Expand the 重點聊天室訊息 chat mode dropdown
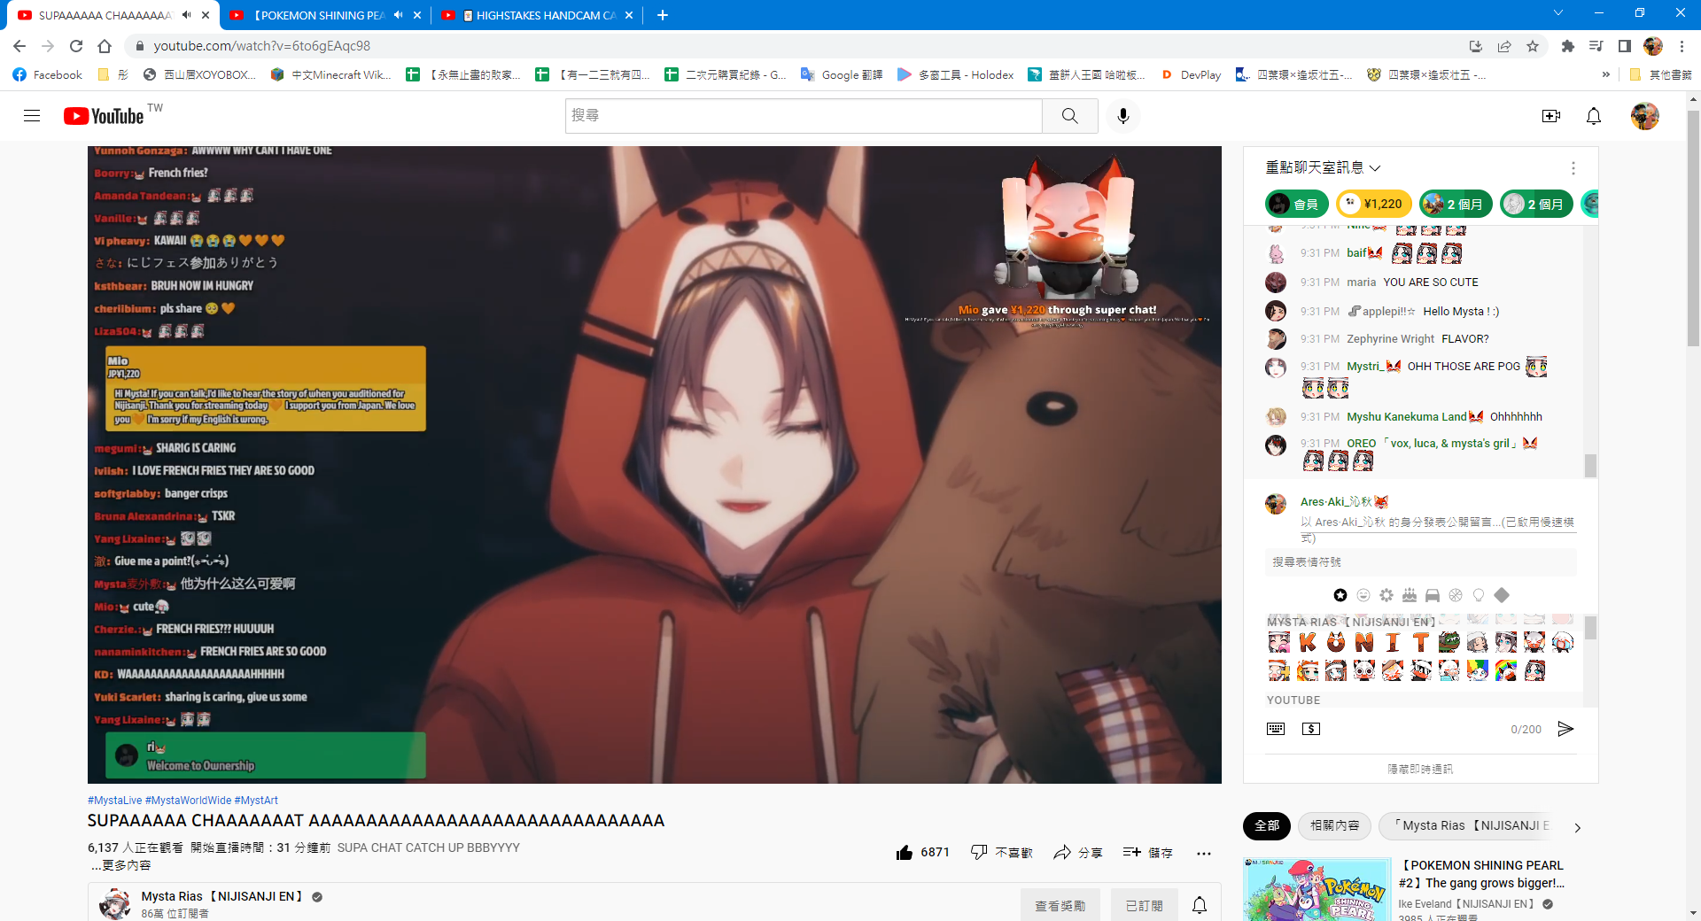 pos(1324,167)
